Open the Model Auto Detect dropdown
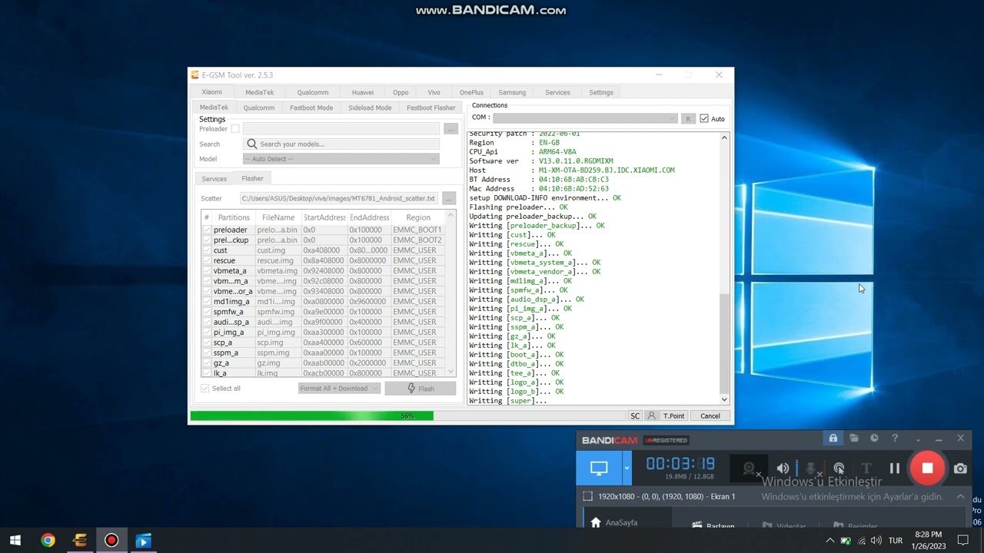The image size is (984, 553). 341,159
